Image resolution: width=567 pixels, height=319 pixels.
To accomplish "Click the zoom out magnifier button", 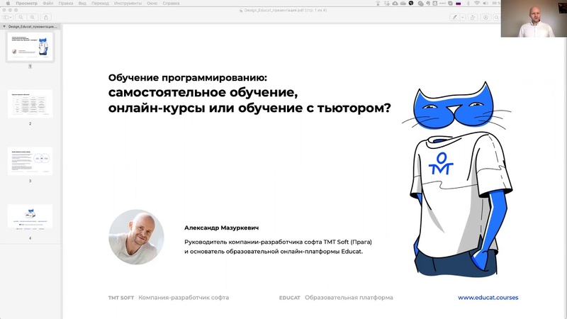I will coord(21,17).
